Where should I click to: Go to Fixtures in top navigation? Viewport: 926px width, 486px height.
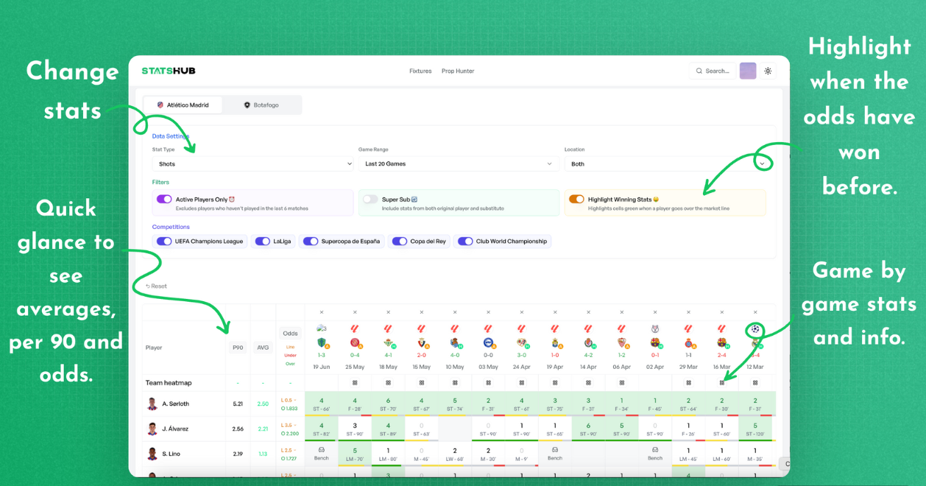coord(420,71)
